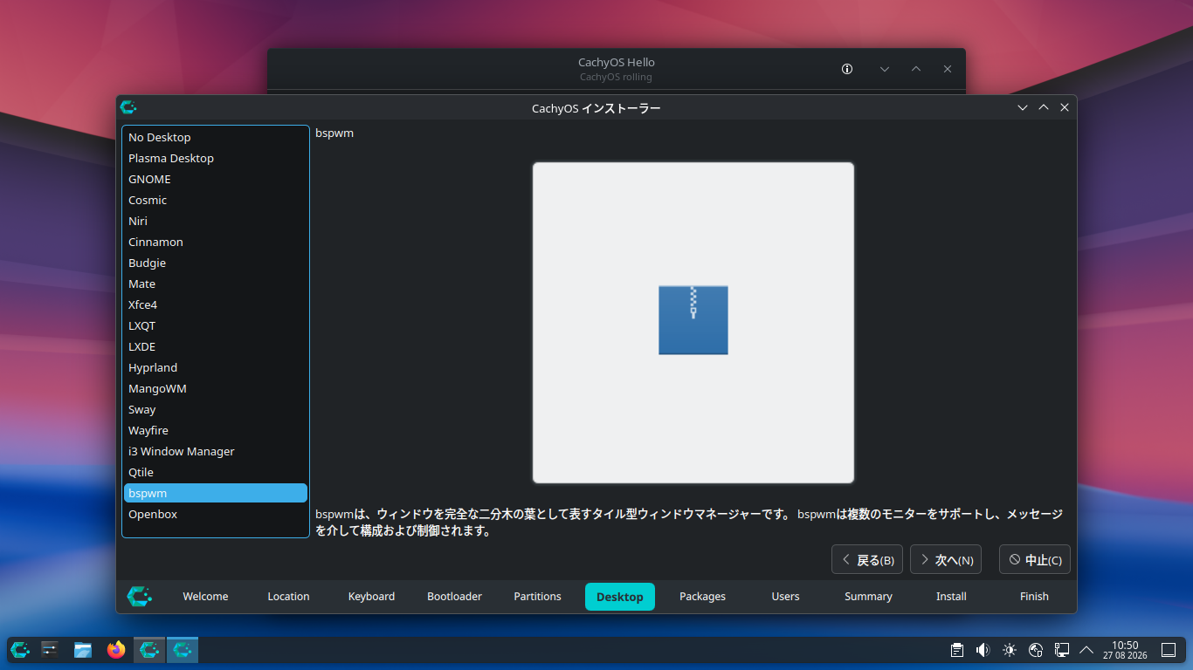Choose LXQT from the desktop list
The image size is (1193, 670).
click(x=216, y=325)
